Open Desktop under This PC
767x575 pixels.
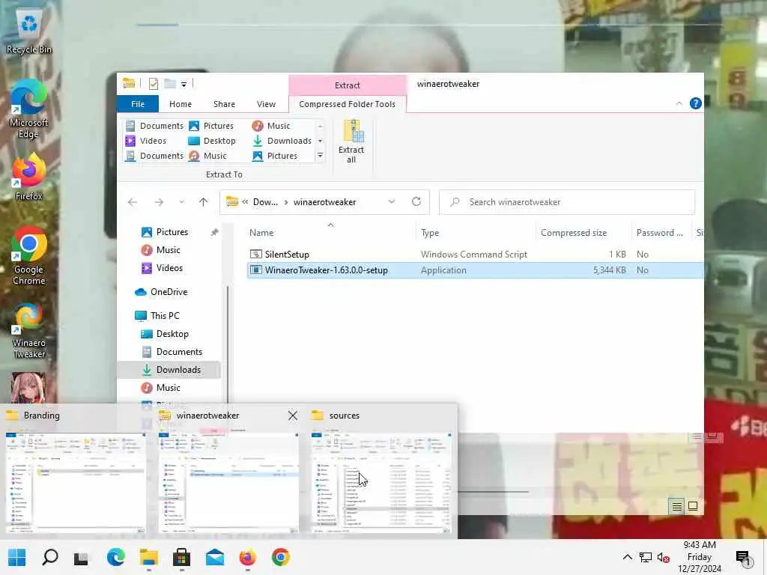point(172,334)
